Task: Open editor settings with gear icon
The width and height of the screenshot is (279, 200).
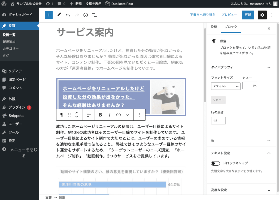Action: coord(262,15)
